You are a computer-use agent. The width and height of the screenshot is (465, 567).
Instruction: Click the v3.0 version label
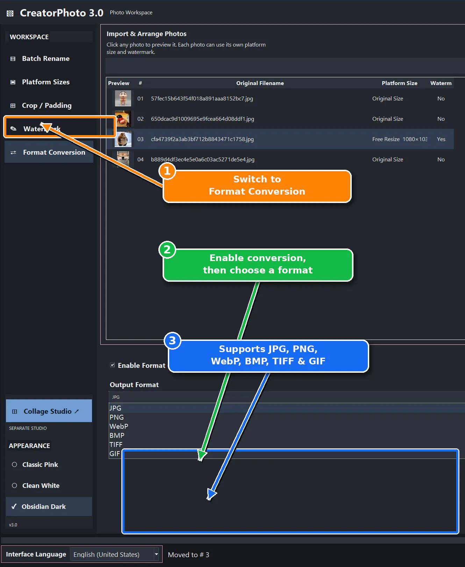13,525
